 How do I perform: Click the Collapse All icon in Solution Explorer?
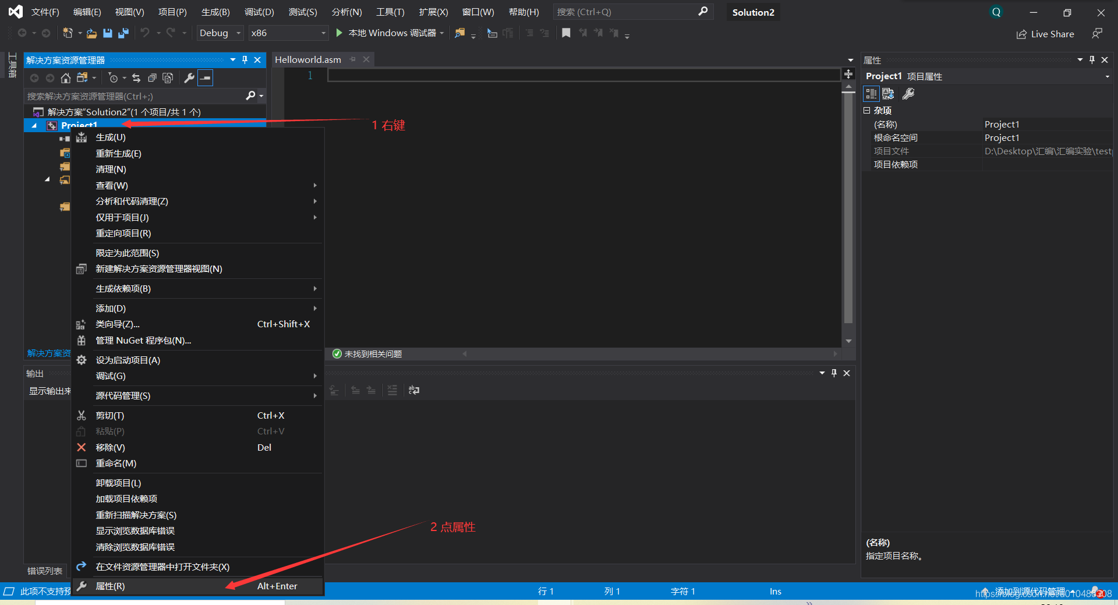point(152,78)
